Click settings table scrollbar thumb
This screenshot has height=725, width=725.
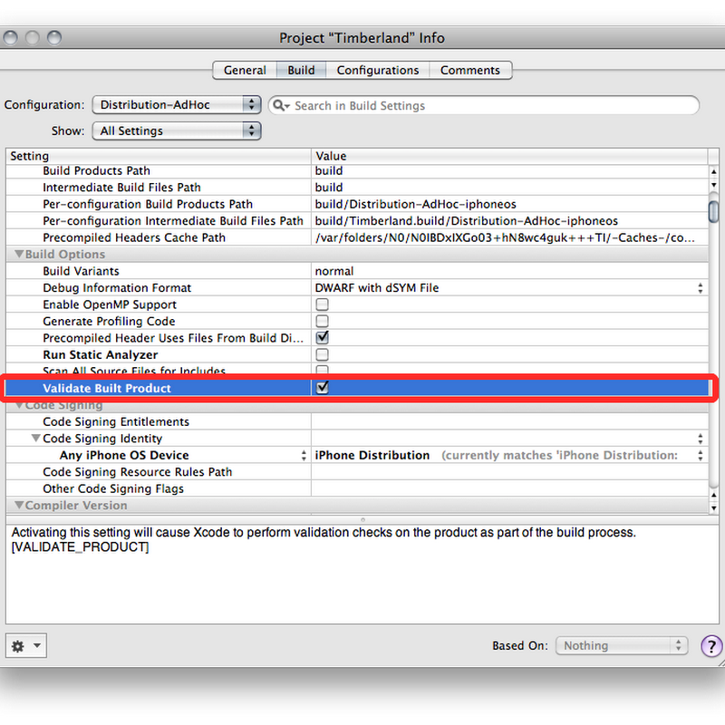[713, 212]
